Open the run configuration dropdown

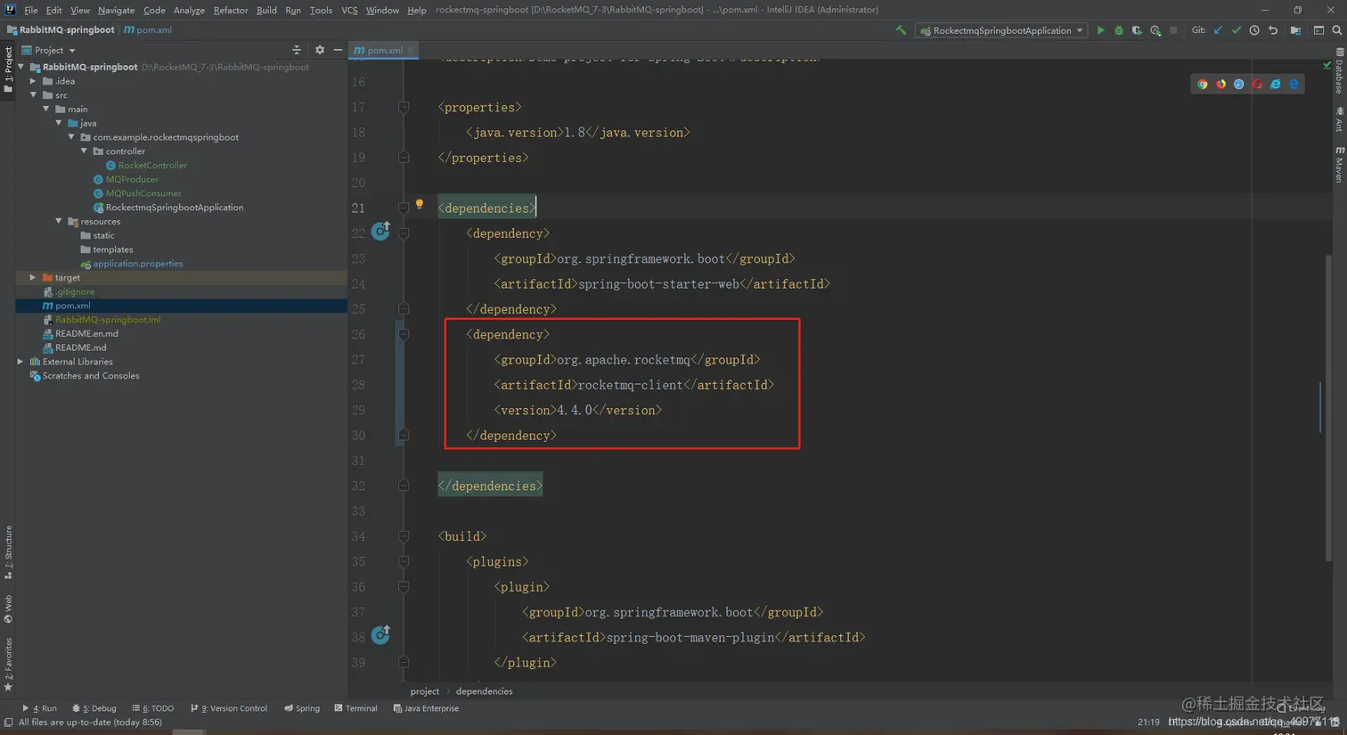[x=1001, y=30]
